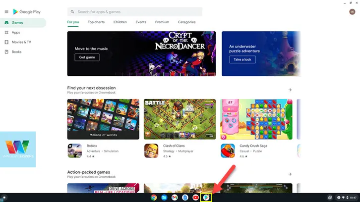The height and width of the screenshot is (202, 360).
Task: Open Gmail from the shelf
Action: tap(175, 198)
